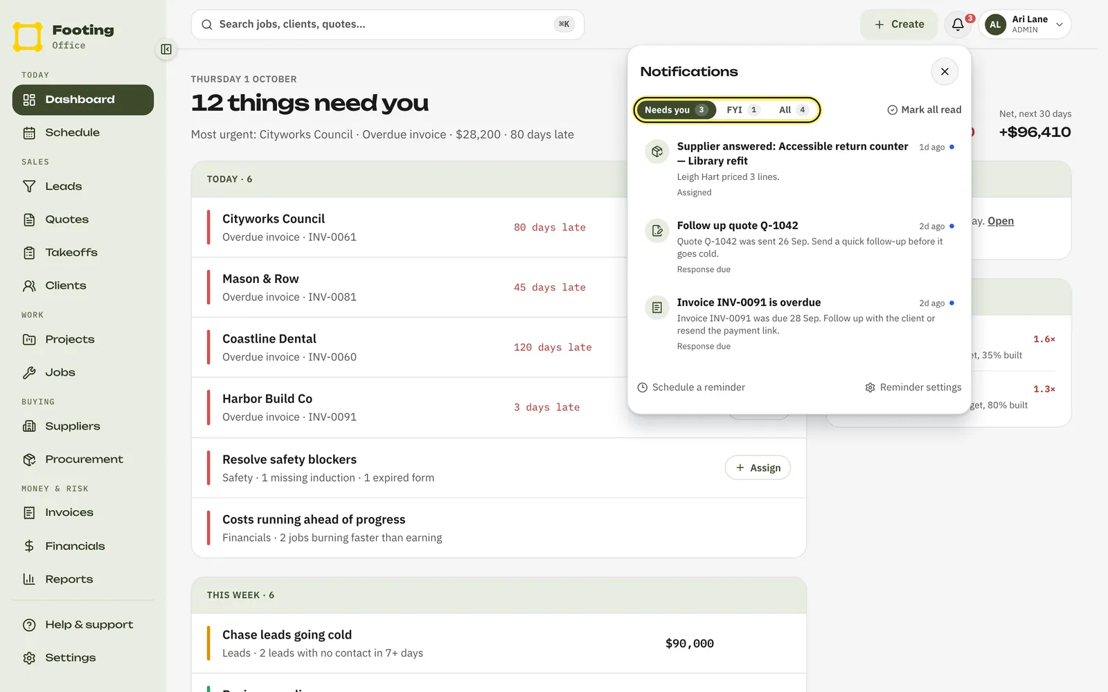Click Schedule a reminder
Viewport: 1108px width, 692px height.
691,388
